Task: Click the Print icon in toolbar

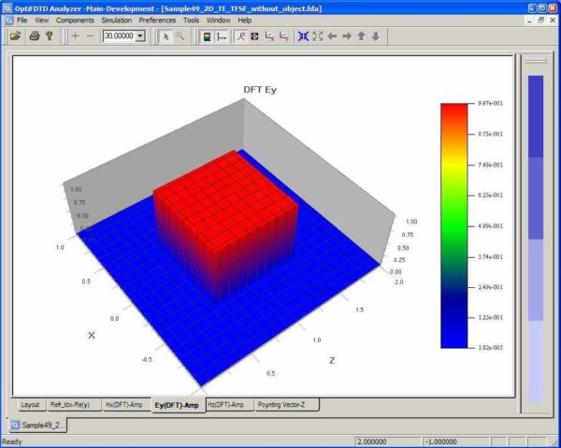Action: point(34,36)
